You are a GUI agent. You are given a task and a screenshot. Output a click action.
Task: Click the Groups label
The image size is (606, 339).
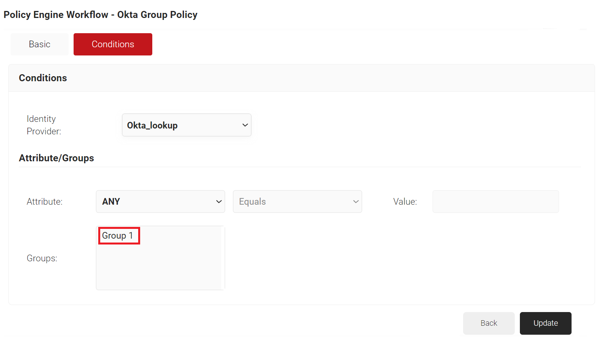(x=42, y=258)
